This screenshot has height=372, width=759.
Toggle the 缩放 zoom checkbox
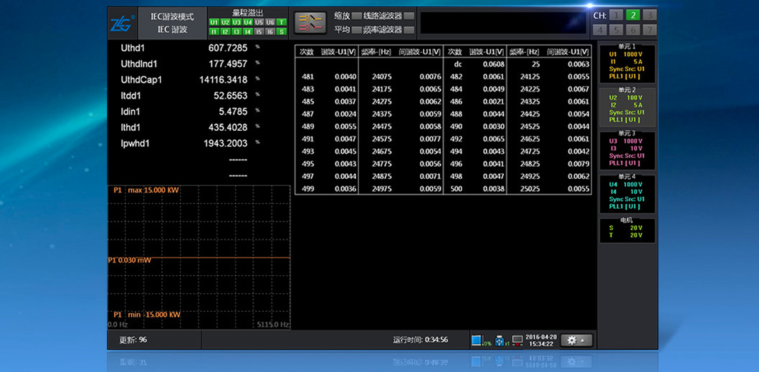click(x=357, y=16)
